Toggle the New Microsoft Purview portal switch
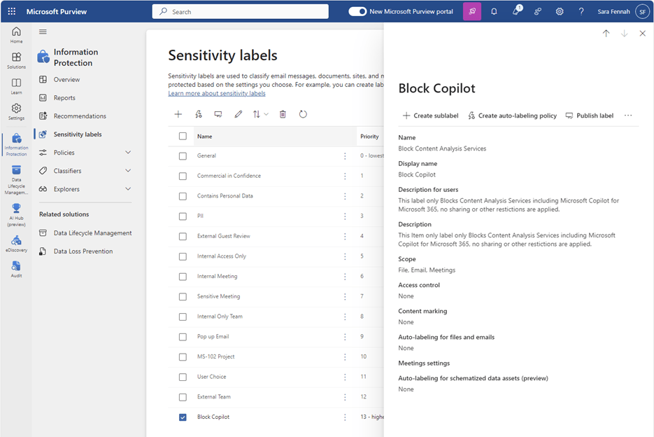654x437 pixels. (x=357, y=11)
